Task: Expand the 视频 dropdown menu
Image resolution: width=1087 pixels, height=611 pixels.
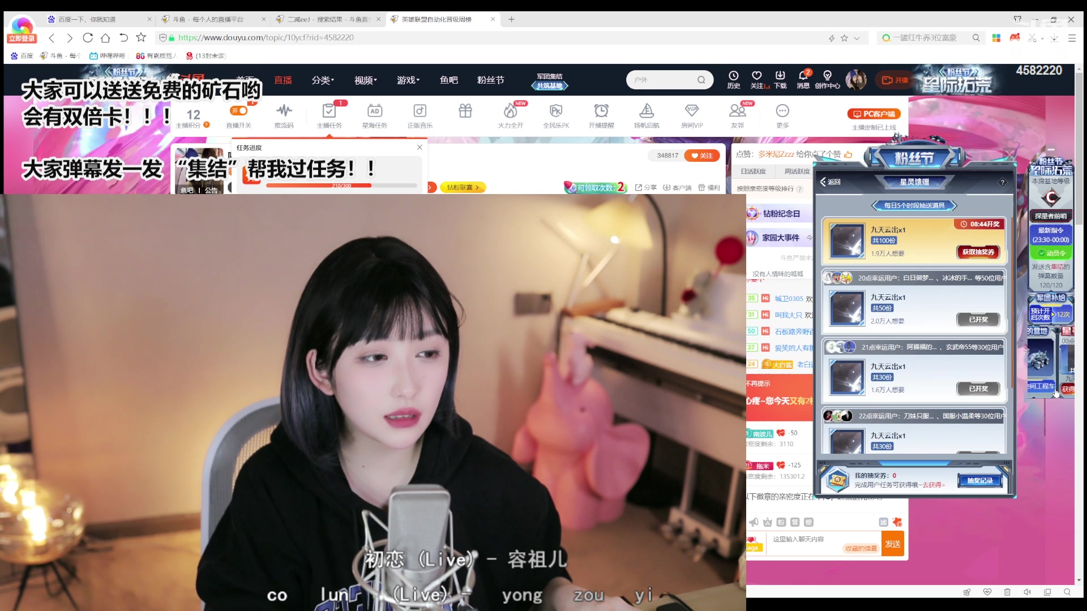Action: (x=366, y=80)
